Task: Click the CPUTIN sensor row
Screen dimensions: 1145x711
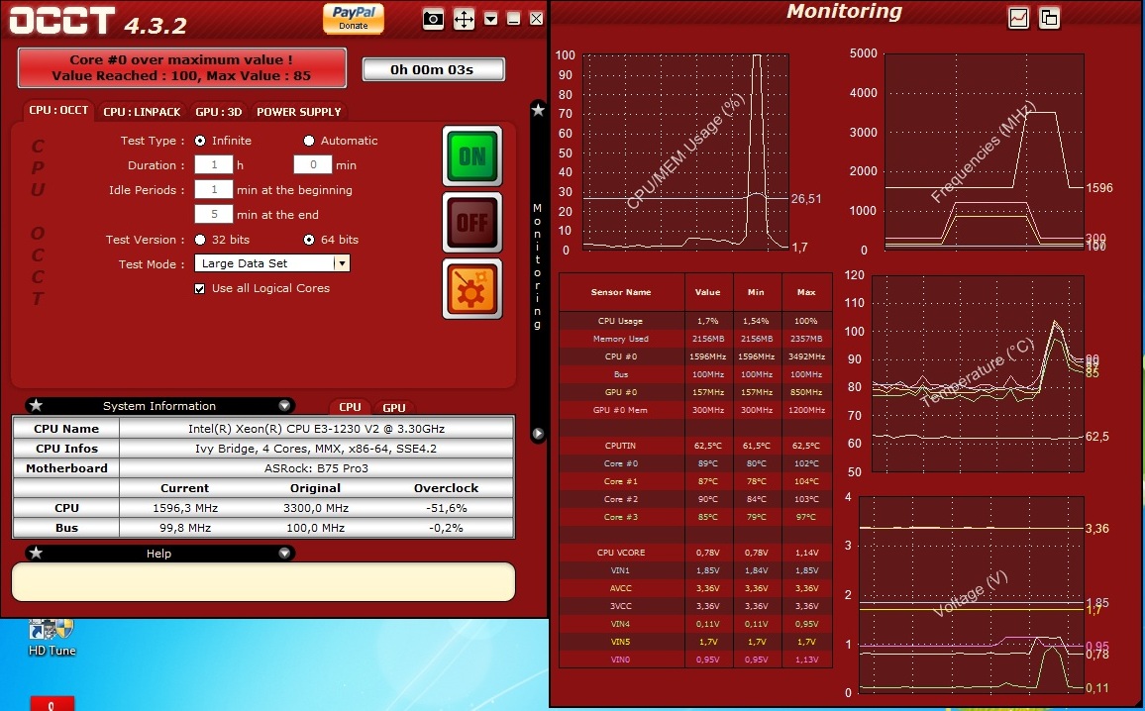Action: [x=695, y=446]
